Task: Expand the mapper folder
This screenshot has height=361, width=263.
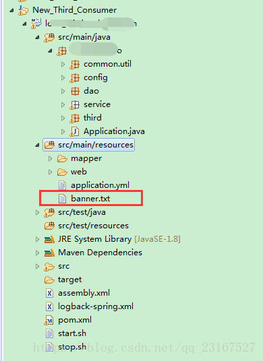Action: coord(51,158)
